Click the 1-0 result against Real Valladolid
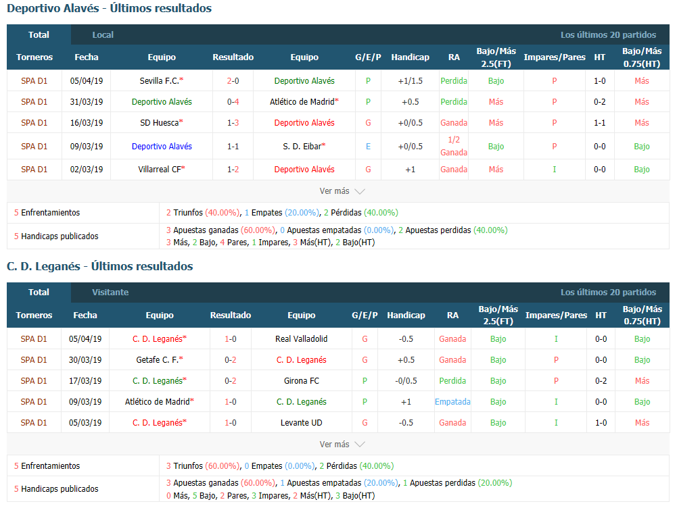Viewport: 677px width, 506px height. pos(231,338)
